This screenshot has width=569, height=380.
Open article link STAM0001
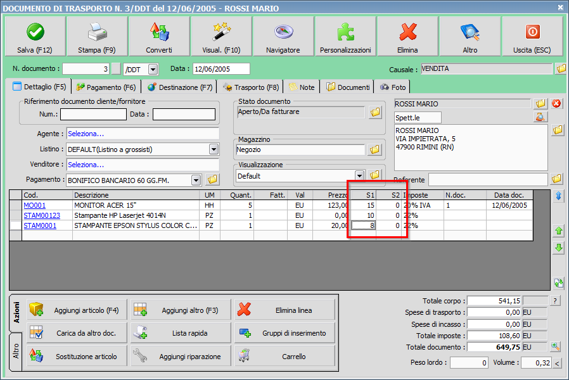tap(40, 225)
